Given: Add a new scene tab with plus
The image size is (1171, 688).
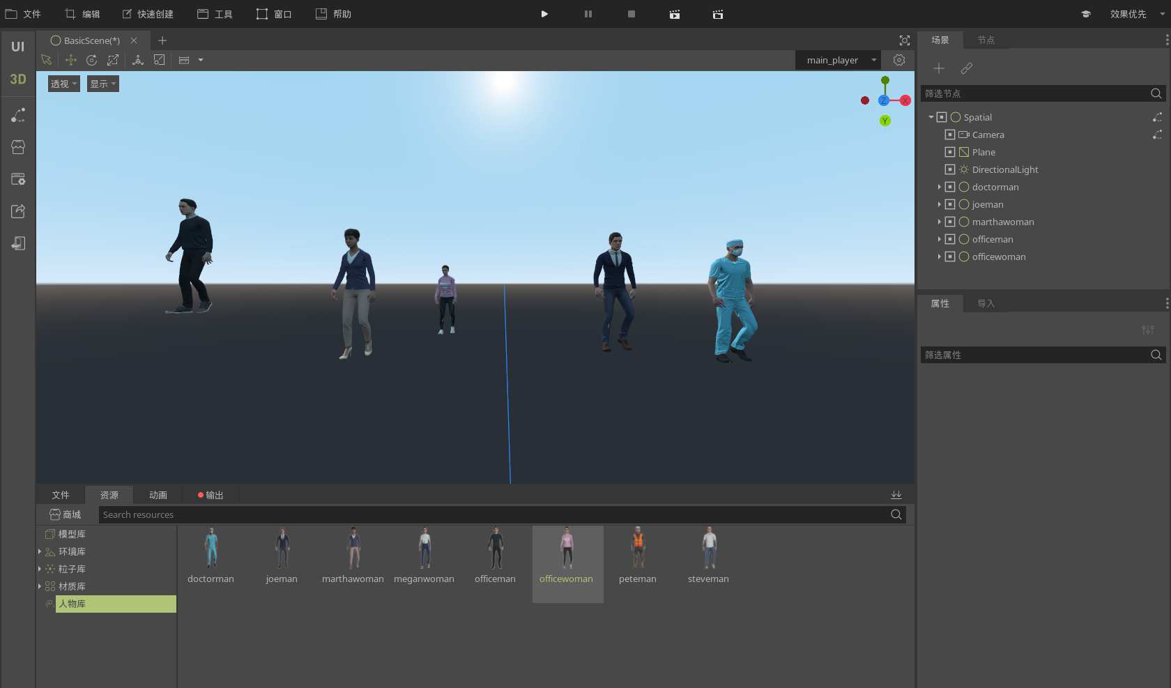Looking at the screenshot, I should [162, 40].
